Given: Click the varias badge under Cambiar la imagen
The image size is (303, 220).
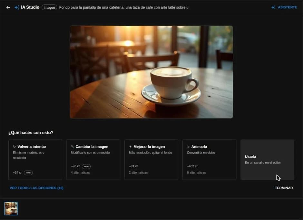Looking at the screenshot, I should 86,166.
